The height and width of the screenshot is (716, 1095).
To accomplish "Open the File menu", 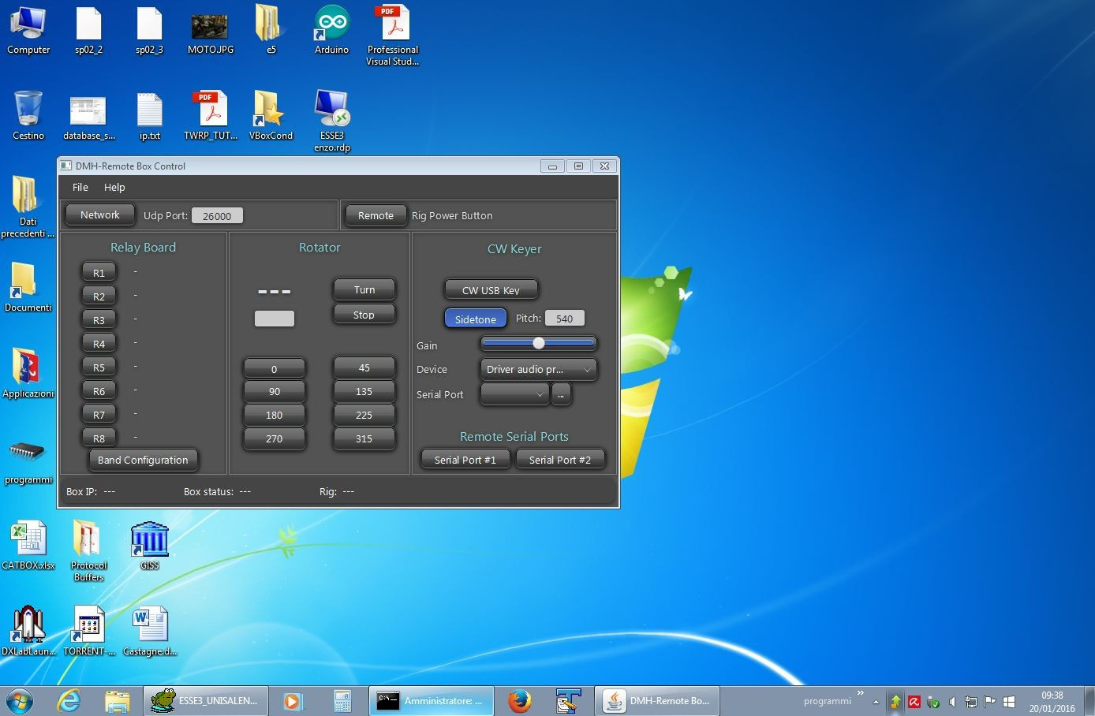I will click(x=79, y=187).
